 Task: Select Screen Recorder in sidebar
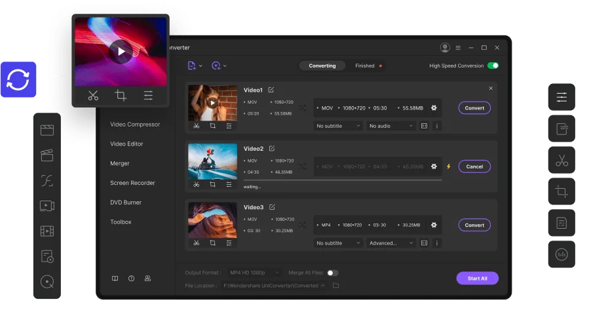(x=132, y=183)
